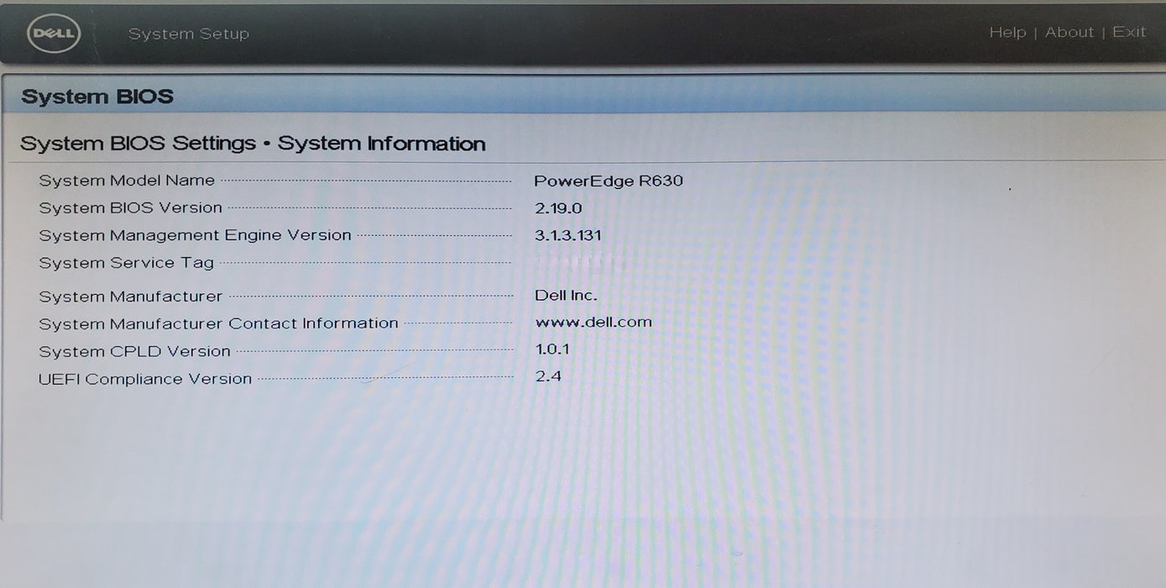Click the System Model Name row

[x=126, y=180]
